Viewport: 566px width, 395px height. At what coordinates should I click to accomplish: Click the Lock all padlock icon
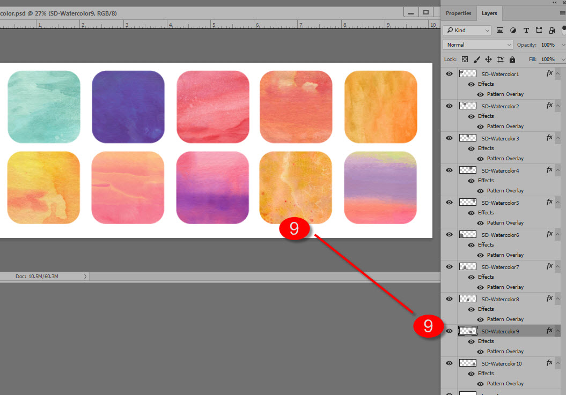pos(512,59)
